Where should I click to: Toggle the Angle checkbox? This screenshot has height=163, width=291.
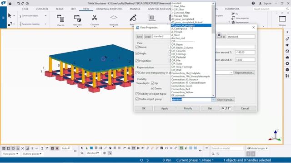(x=137, y=53)
